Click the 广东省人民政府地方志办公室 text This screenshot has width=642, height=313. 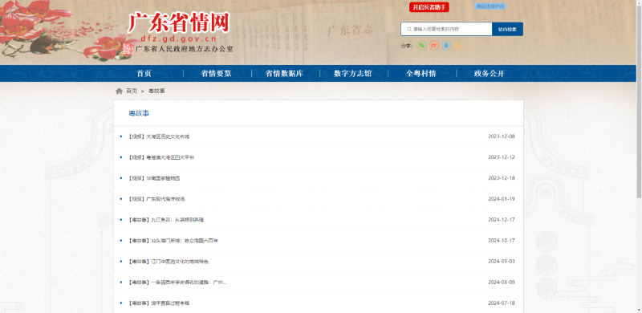pos(185,49)
